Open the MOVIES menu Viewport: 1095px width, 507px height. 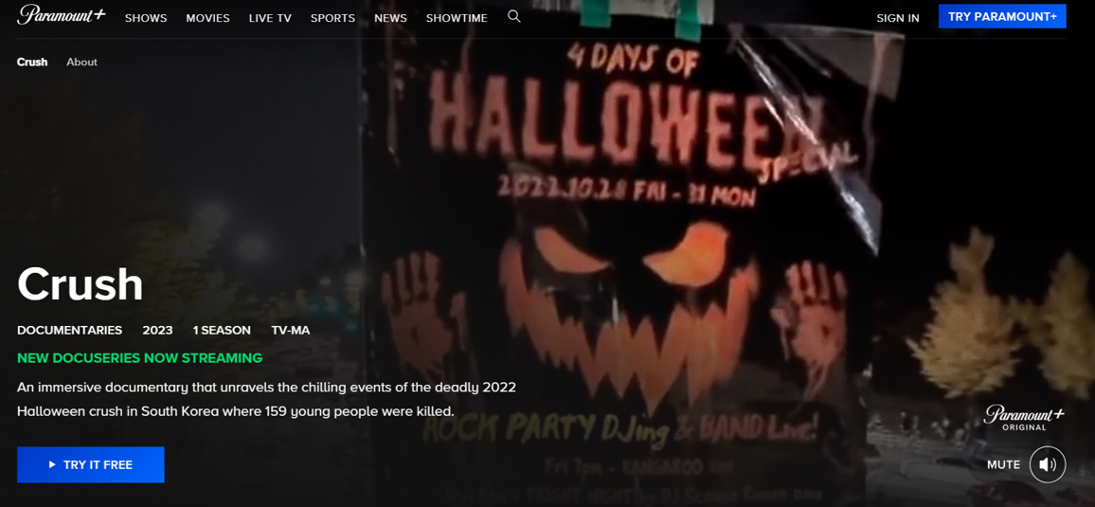click(x=208, y=18)
